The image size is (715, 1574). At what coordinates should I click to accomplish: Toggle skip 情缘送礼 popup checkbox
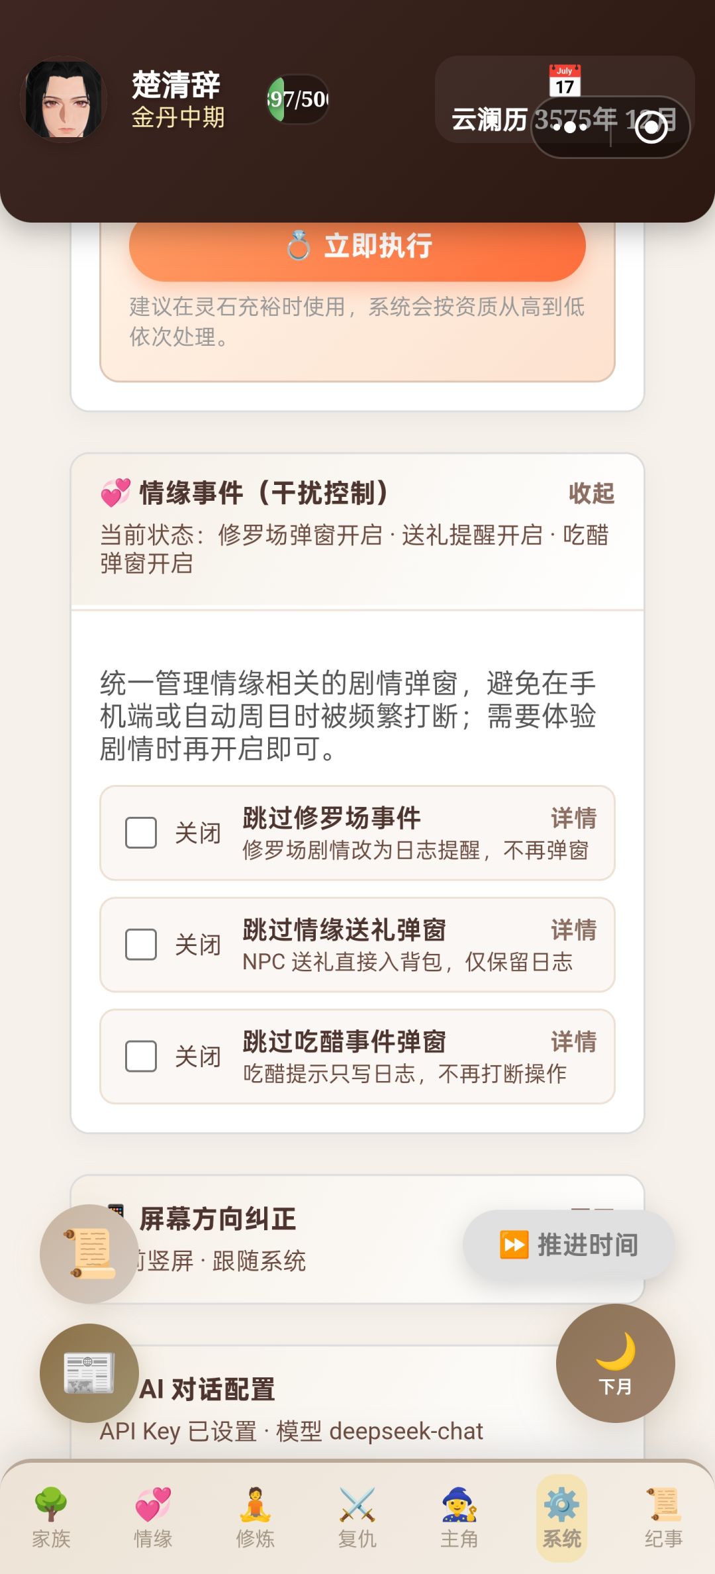(141, 945)
